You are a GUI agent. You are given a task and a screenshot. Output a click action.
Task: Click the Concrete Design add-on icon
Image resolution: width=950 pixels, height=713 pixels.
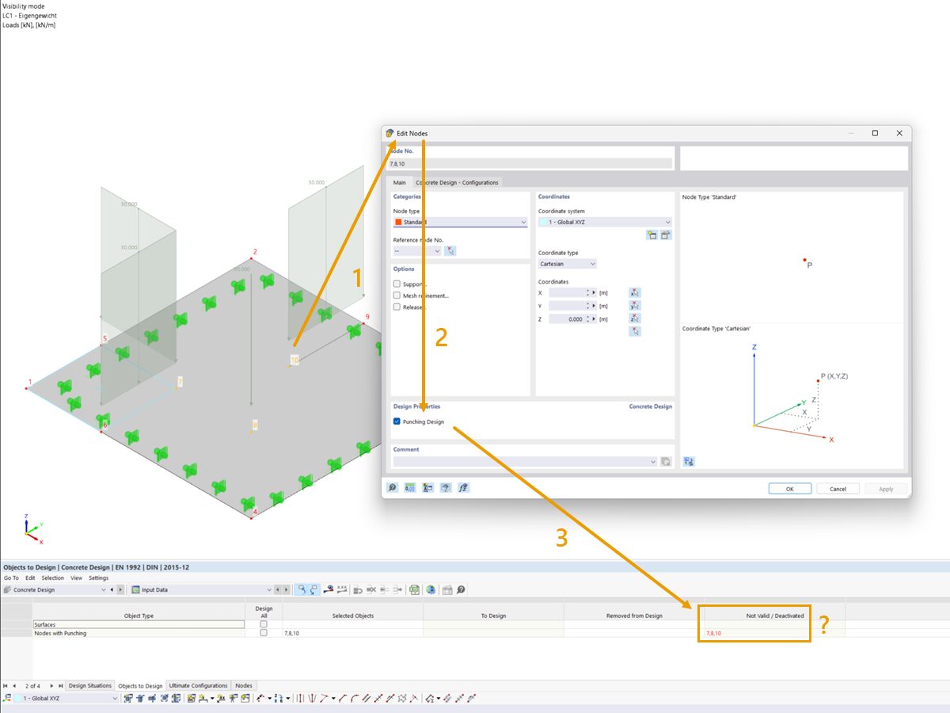tap(8, 589)
